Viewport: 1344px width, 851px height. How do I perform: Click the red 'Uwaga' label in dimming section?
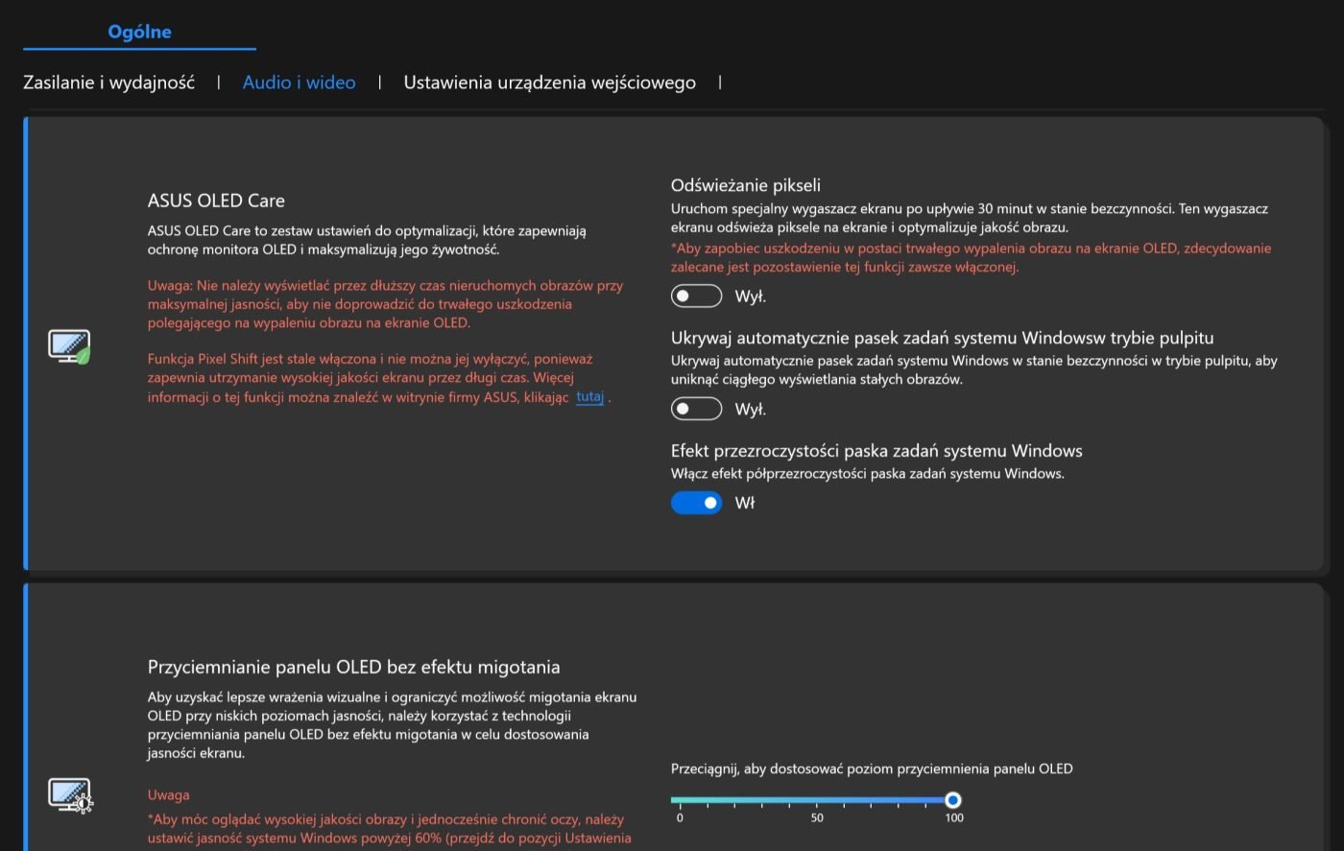[x=168, y=794]
